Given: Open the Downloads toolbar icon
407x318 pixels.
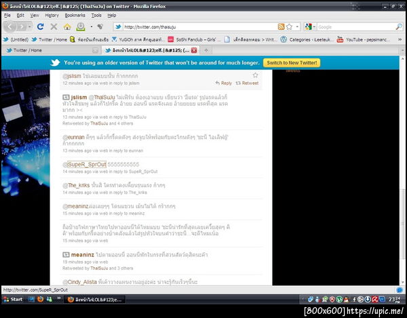Looking at the screenshot, I should point(81,26).
